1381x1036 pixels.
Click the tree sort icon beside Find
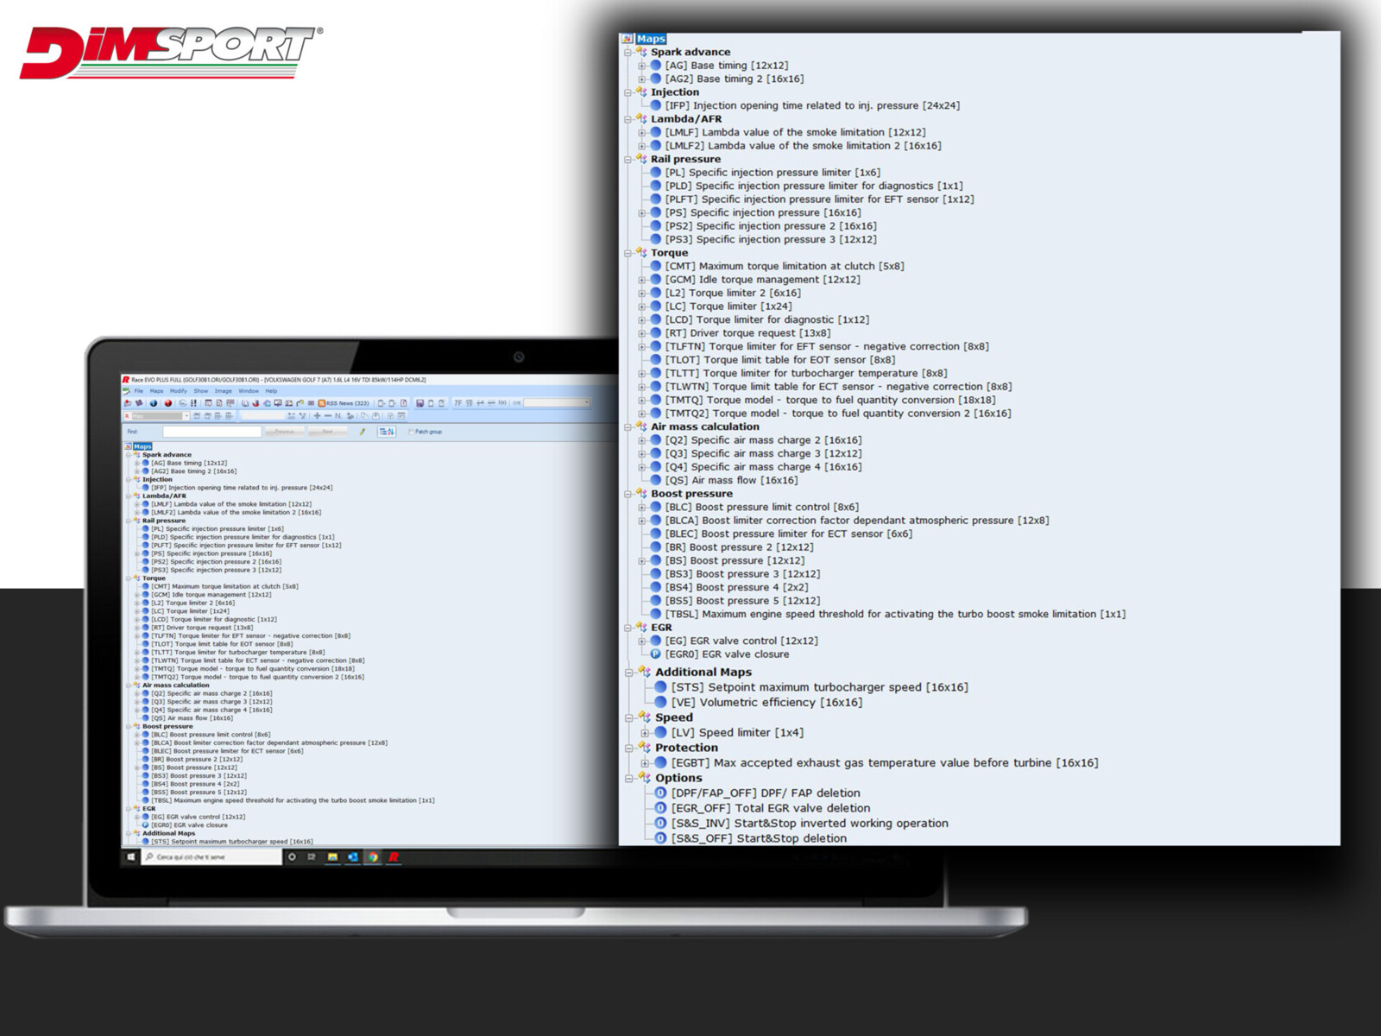[387, 432]
